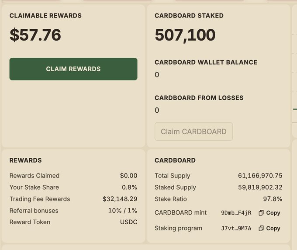Click the $32,148.29 trading fee value
The height and width of the screenshot is (250, 297).
tap(120, 199)
